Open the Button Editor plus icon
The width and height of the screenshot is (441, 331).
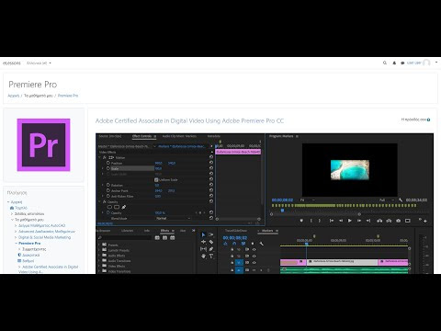425,221
